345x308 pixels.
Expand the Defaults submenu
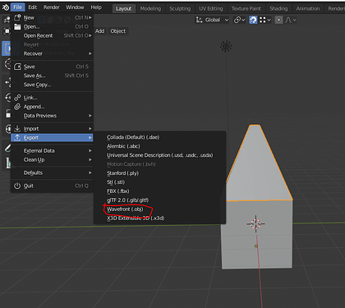pos(52,172)
